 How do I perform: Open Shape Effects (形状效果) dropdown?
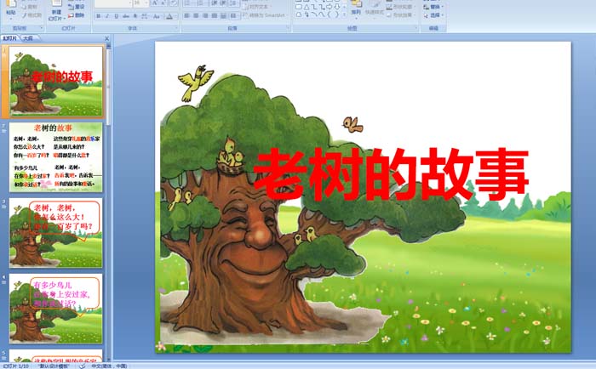[401, 15]
